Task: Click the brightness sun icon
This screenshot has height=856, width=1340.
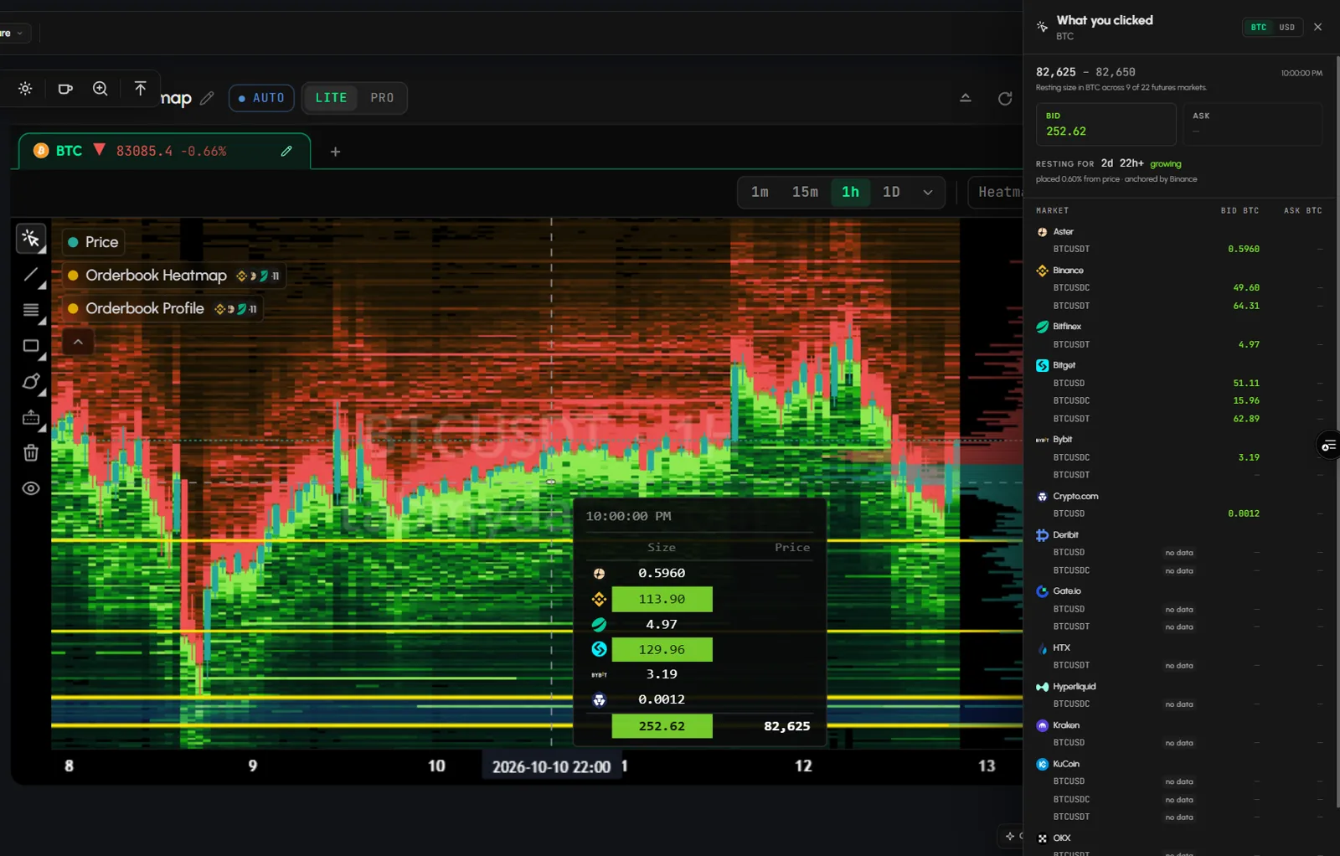Action: 25,89
